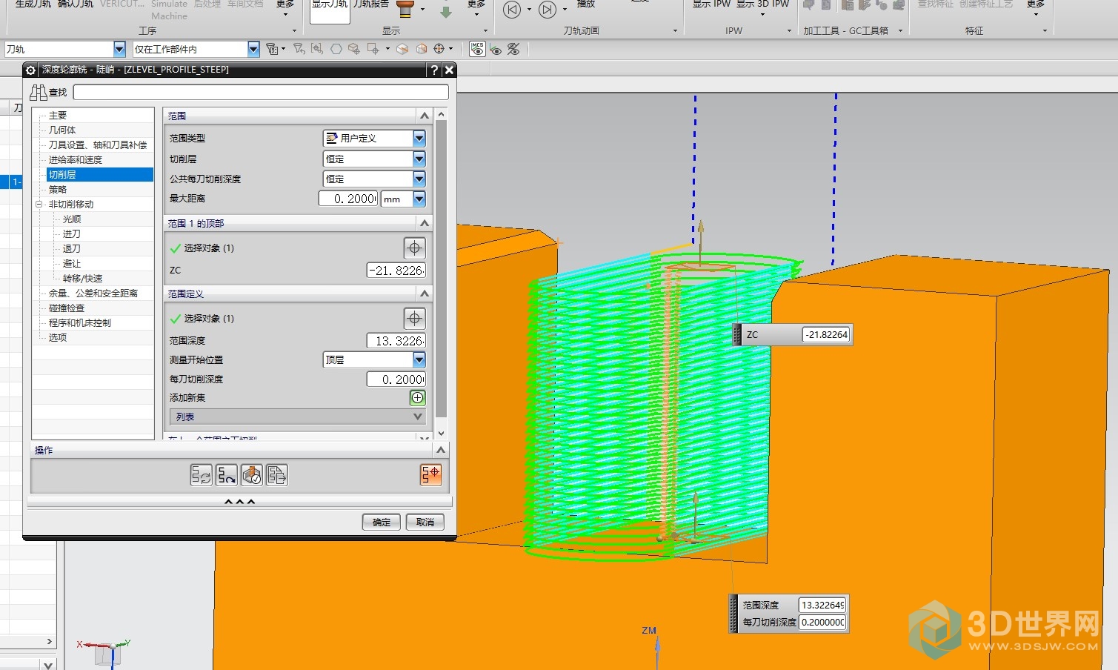Click select object icon in 范围 1 的顶部
The image size is (1118, 670).
[x=414, y=248]
